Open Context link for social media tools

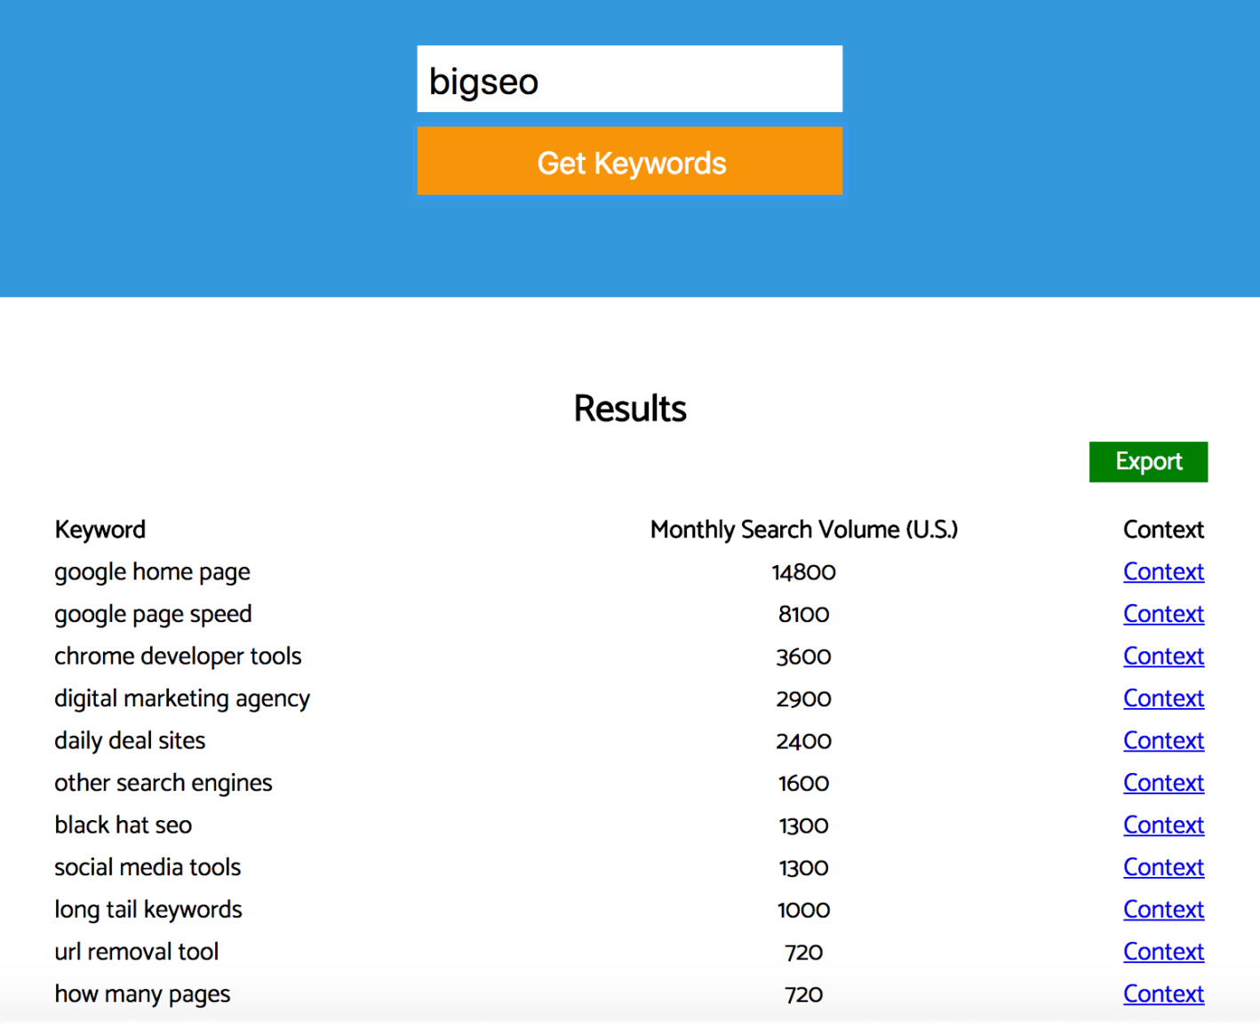pos(1163,867)
